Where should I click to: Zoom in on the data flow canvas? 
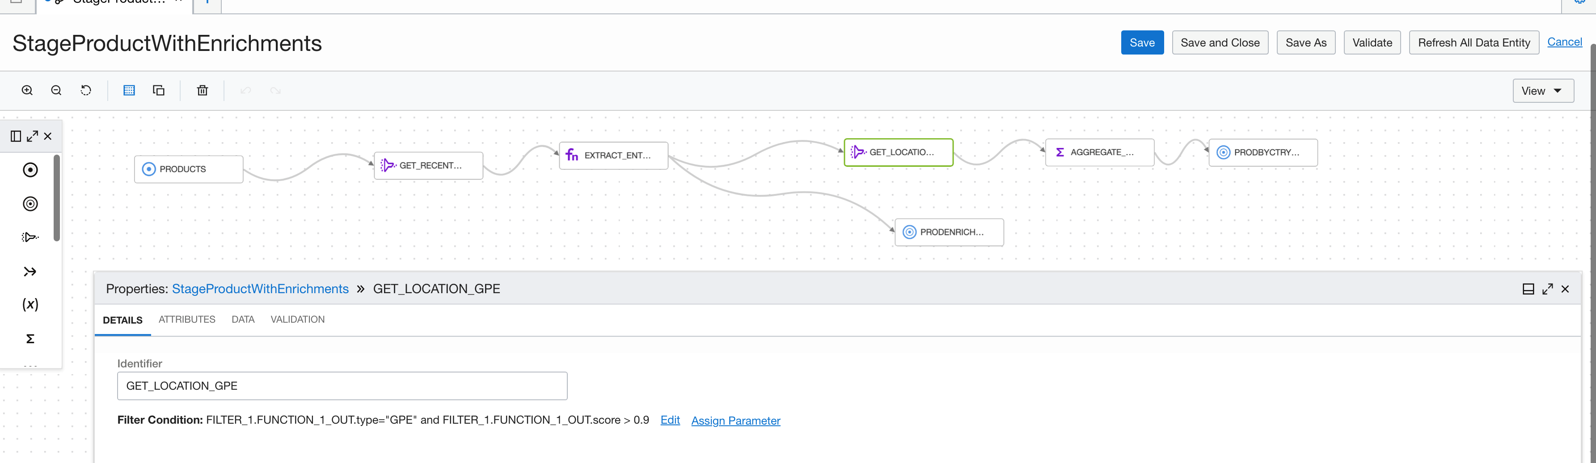(x=27, y=90)
